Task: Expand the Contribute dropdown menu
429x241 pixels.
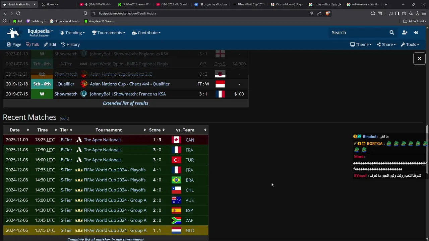Action: point(146,32)
